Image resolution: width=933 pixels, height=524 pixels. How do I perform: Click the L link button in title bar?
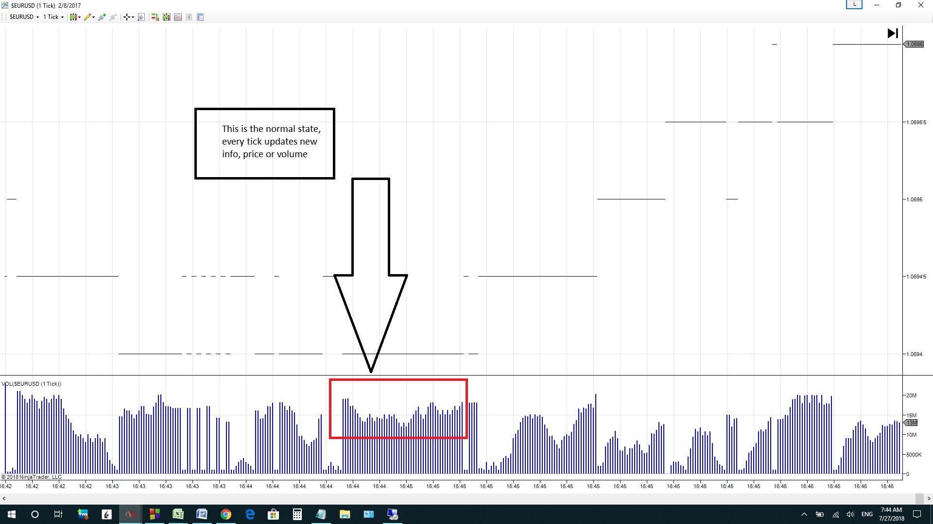854,5
